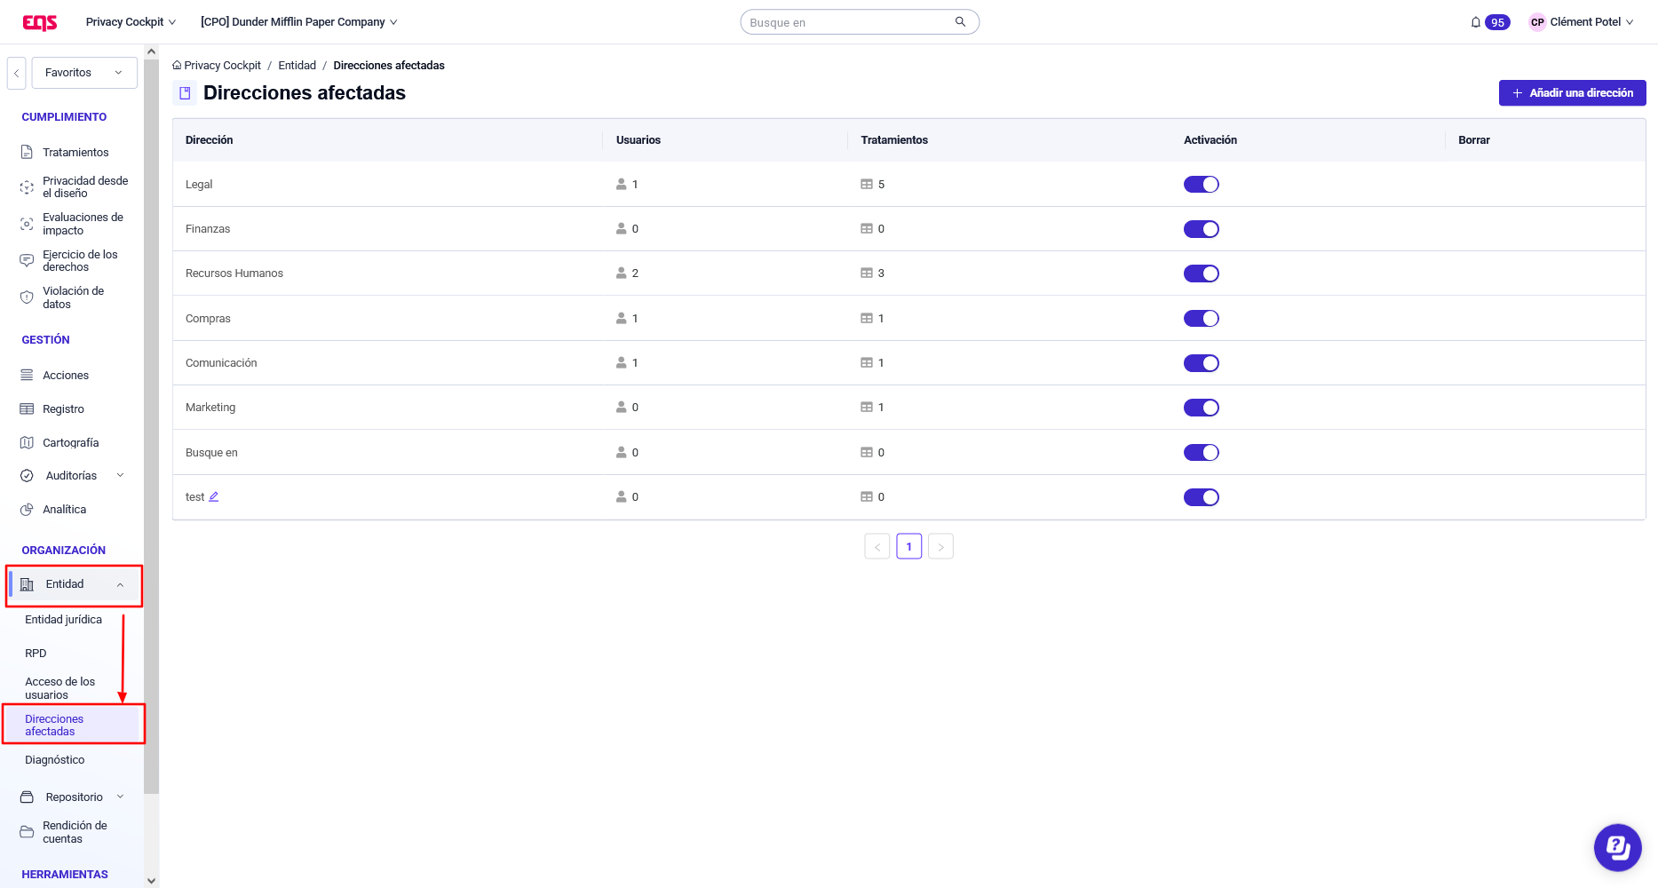This screenshot has width=1658, height=888.
Task: Open the Favoritos dropdown
Action: tap(84, 73)
